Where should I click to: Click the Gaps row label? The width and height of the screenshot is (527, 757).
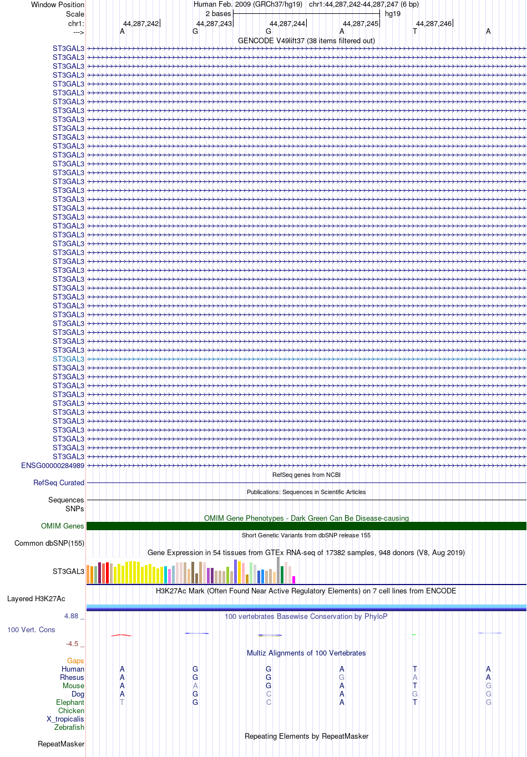click(75, 661)
